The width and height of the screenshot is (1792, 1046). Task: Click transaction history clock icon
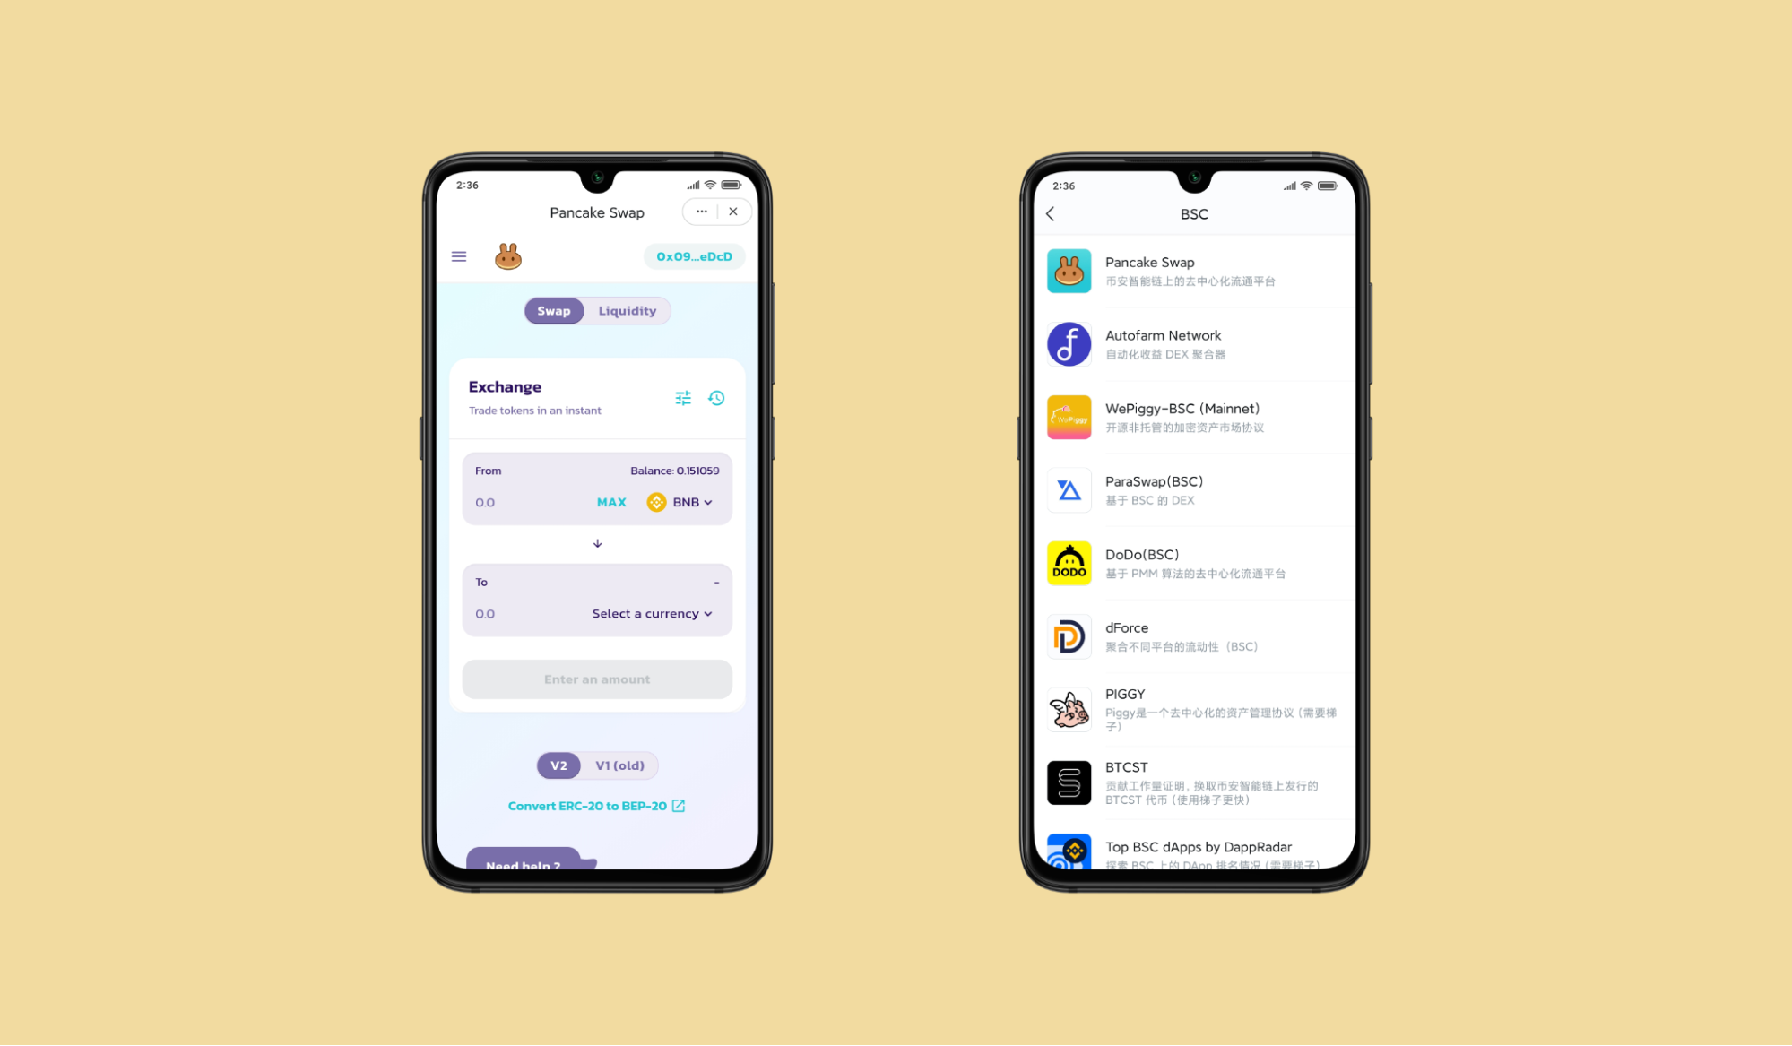click(x=716, y=399)
